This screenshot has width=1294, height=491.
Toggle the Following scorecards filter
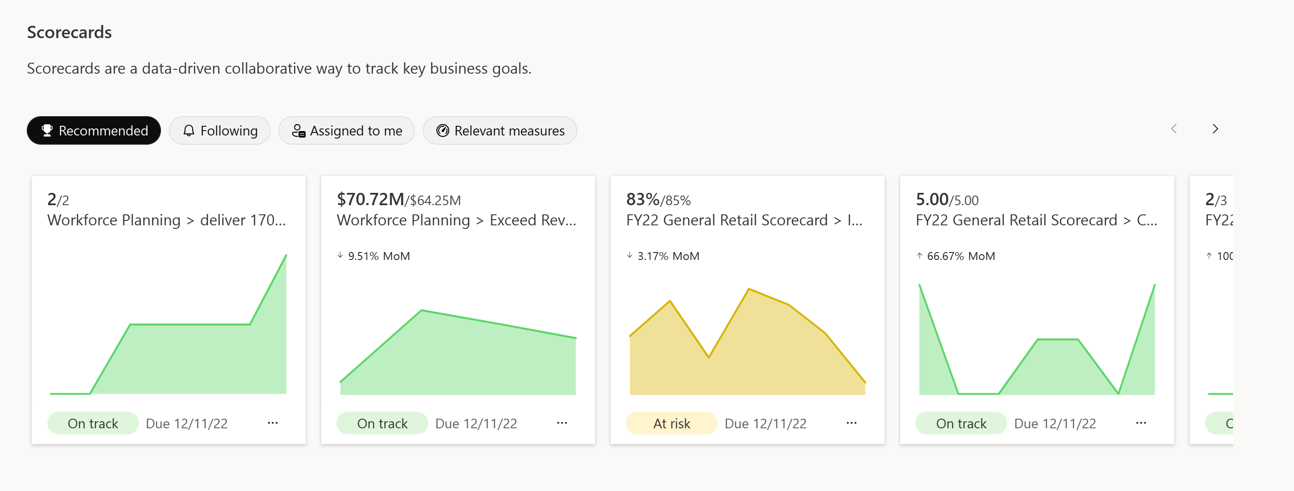pos(219,130)
